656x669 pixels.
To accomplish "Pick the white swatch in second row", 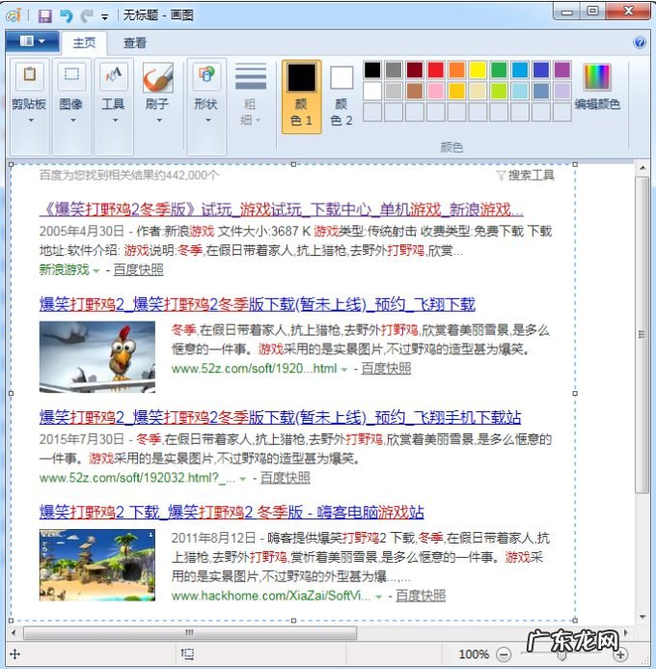I will coord(372,91).
